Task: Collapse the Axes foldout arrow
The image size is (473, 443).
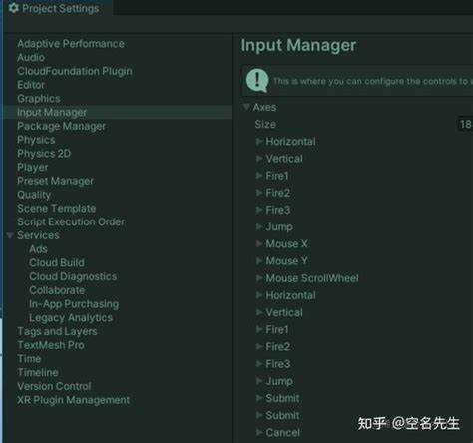Action: [x=246, y=107]
